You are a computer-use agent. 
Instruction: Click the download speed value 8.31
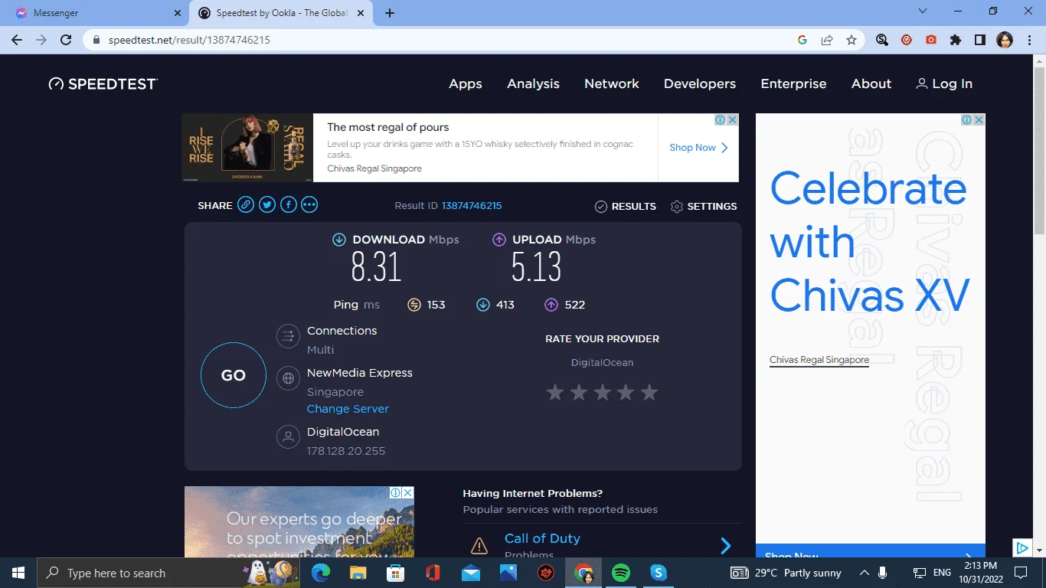(x=376, y=267)
